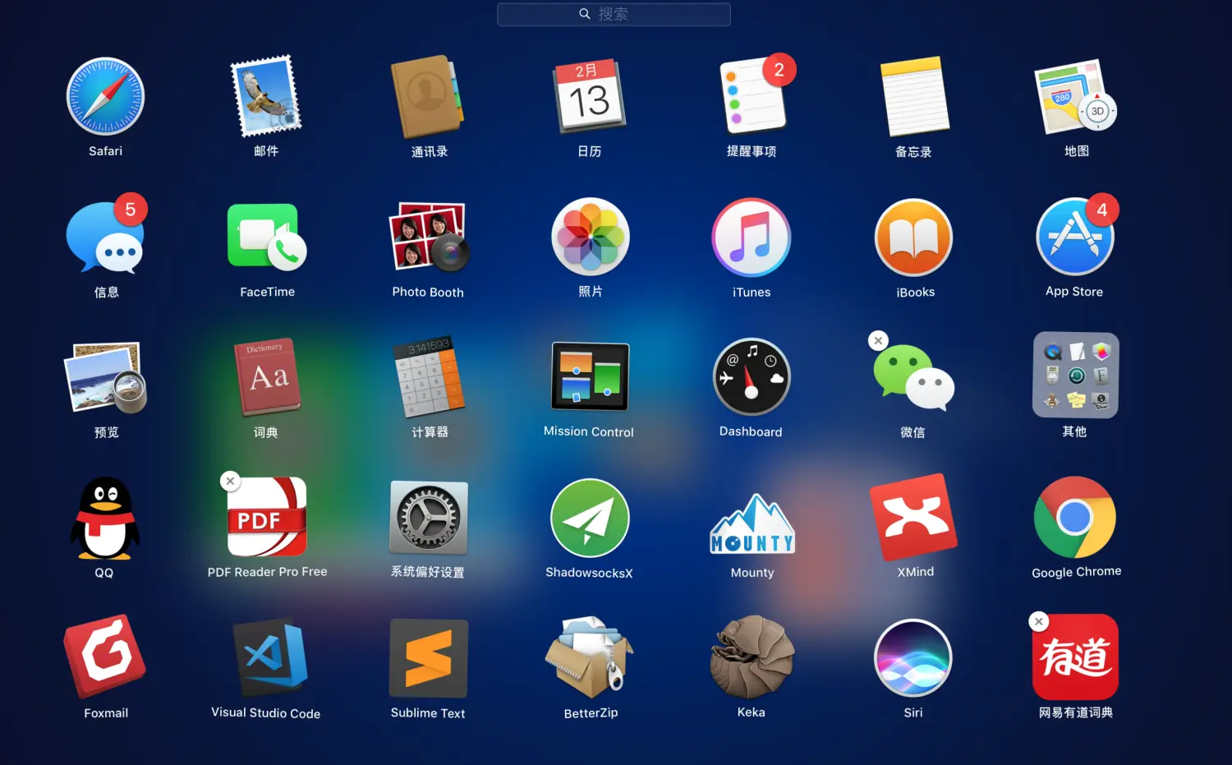The width and height of the screenshot is (1232, 765).
Task: Open the Safari compass icon
Action: click(105, 96)
